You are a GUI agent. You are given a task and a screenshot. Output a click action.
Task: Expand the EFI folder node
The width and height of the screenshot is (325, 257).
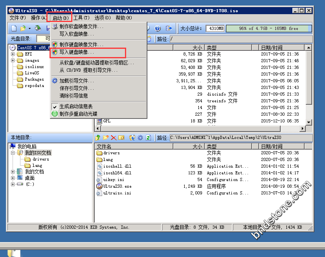click(x=13, y=54)
